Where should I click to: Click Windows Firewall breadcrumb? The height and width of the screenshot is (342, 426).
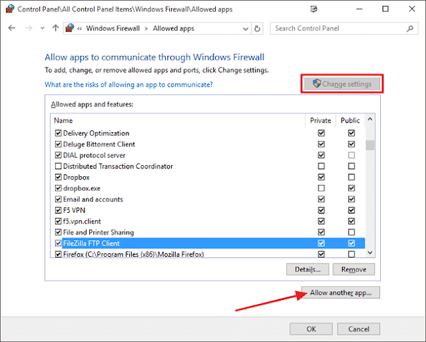point(113,28)
